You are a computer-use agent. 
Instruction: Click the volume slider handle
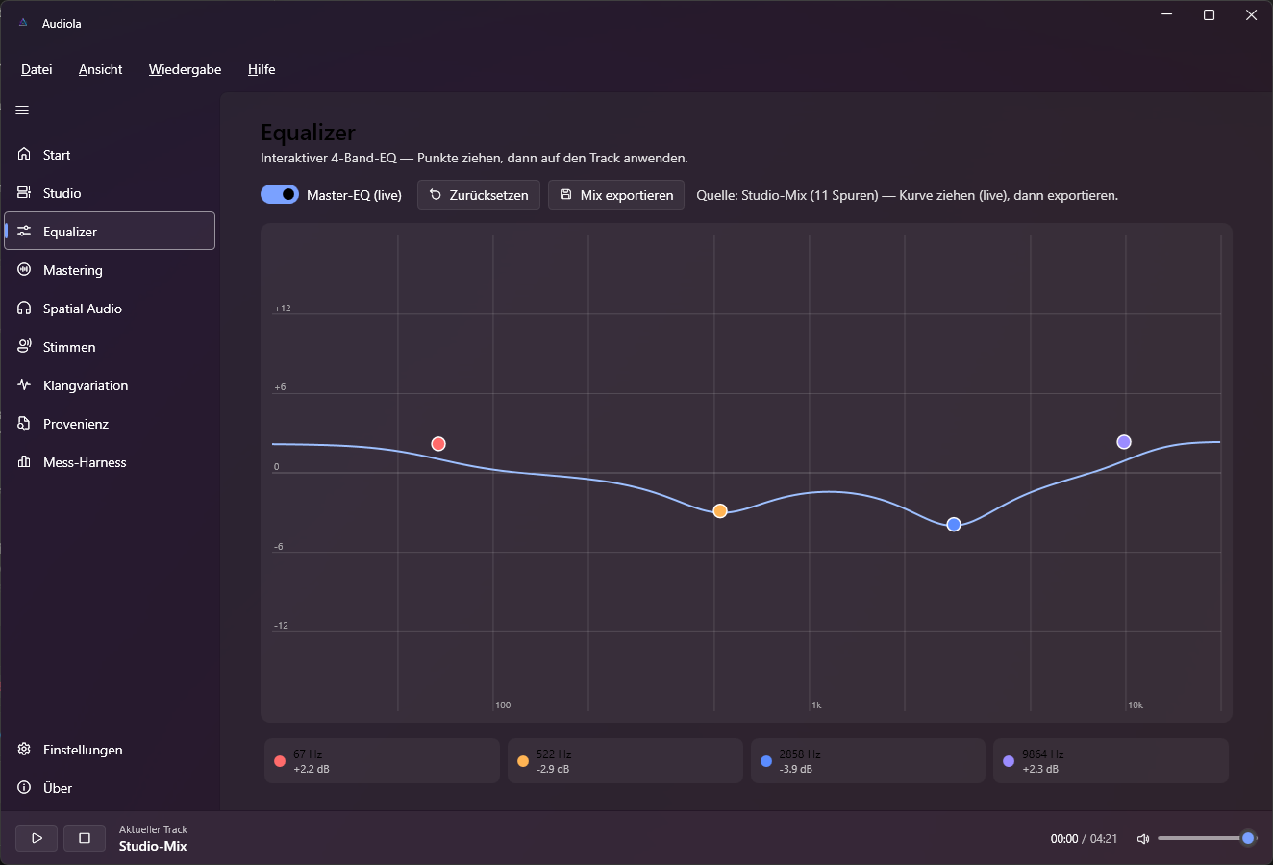click(x=1248, y=838)
